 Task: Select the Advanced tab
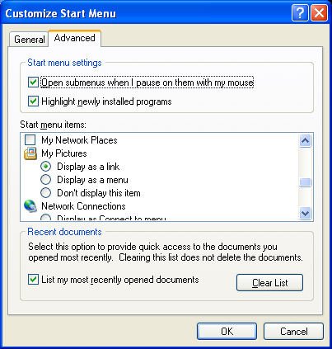point(75,38)
